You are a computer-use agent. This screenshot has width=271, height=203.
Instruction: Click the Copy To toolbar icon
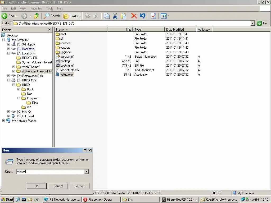click(96, 16)
